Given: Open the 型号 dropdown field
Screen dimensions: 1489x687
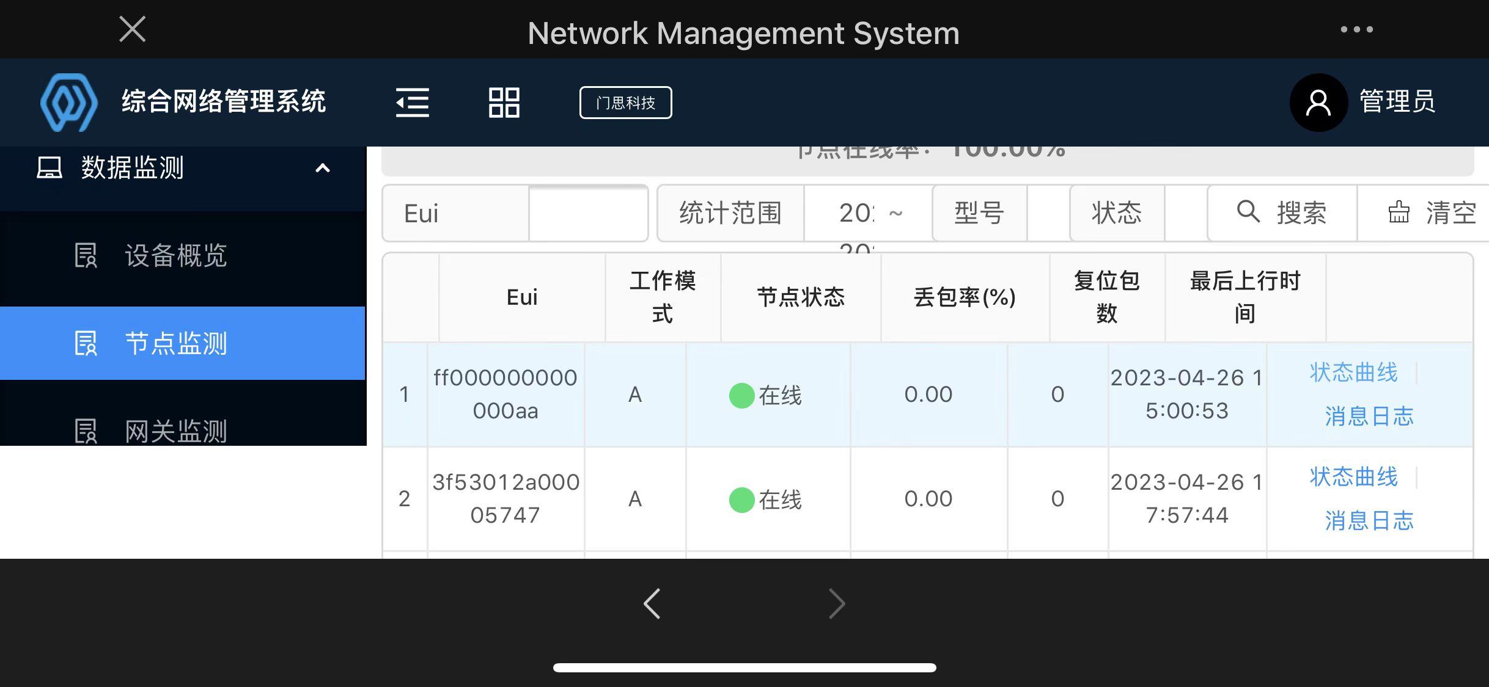Looking at the screenshot, I should (1048, 213).
